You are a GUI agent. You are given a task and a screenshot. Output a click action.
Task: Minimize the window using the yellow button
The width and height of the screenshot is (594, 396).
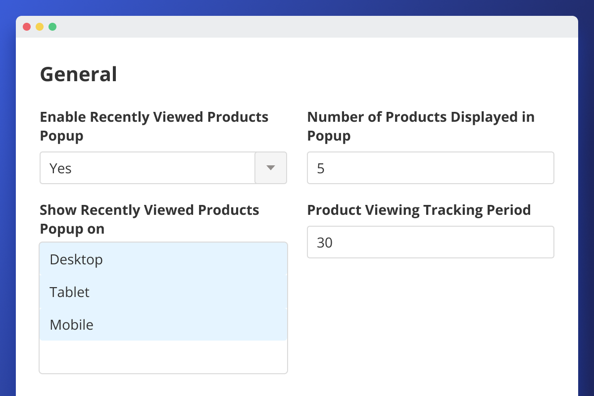pyautogui.click(x=40, y=27)
